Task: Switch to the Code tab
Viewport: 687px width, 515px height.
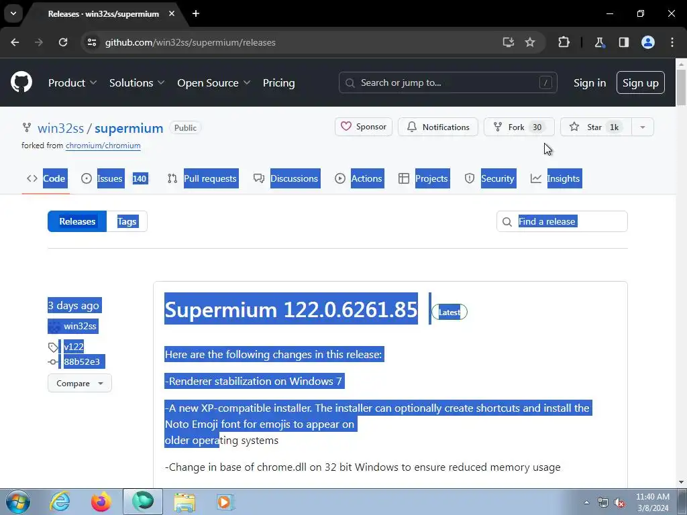Action: point(46,178)
